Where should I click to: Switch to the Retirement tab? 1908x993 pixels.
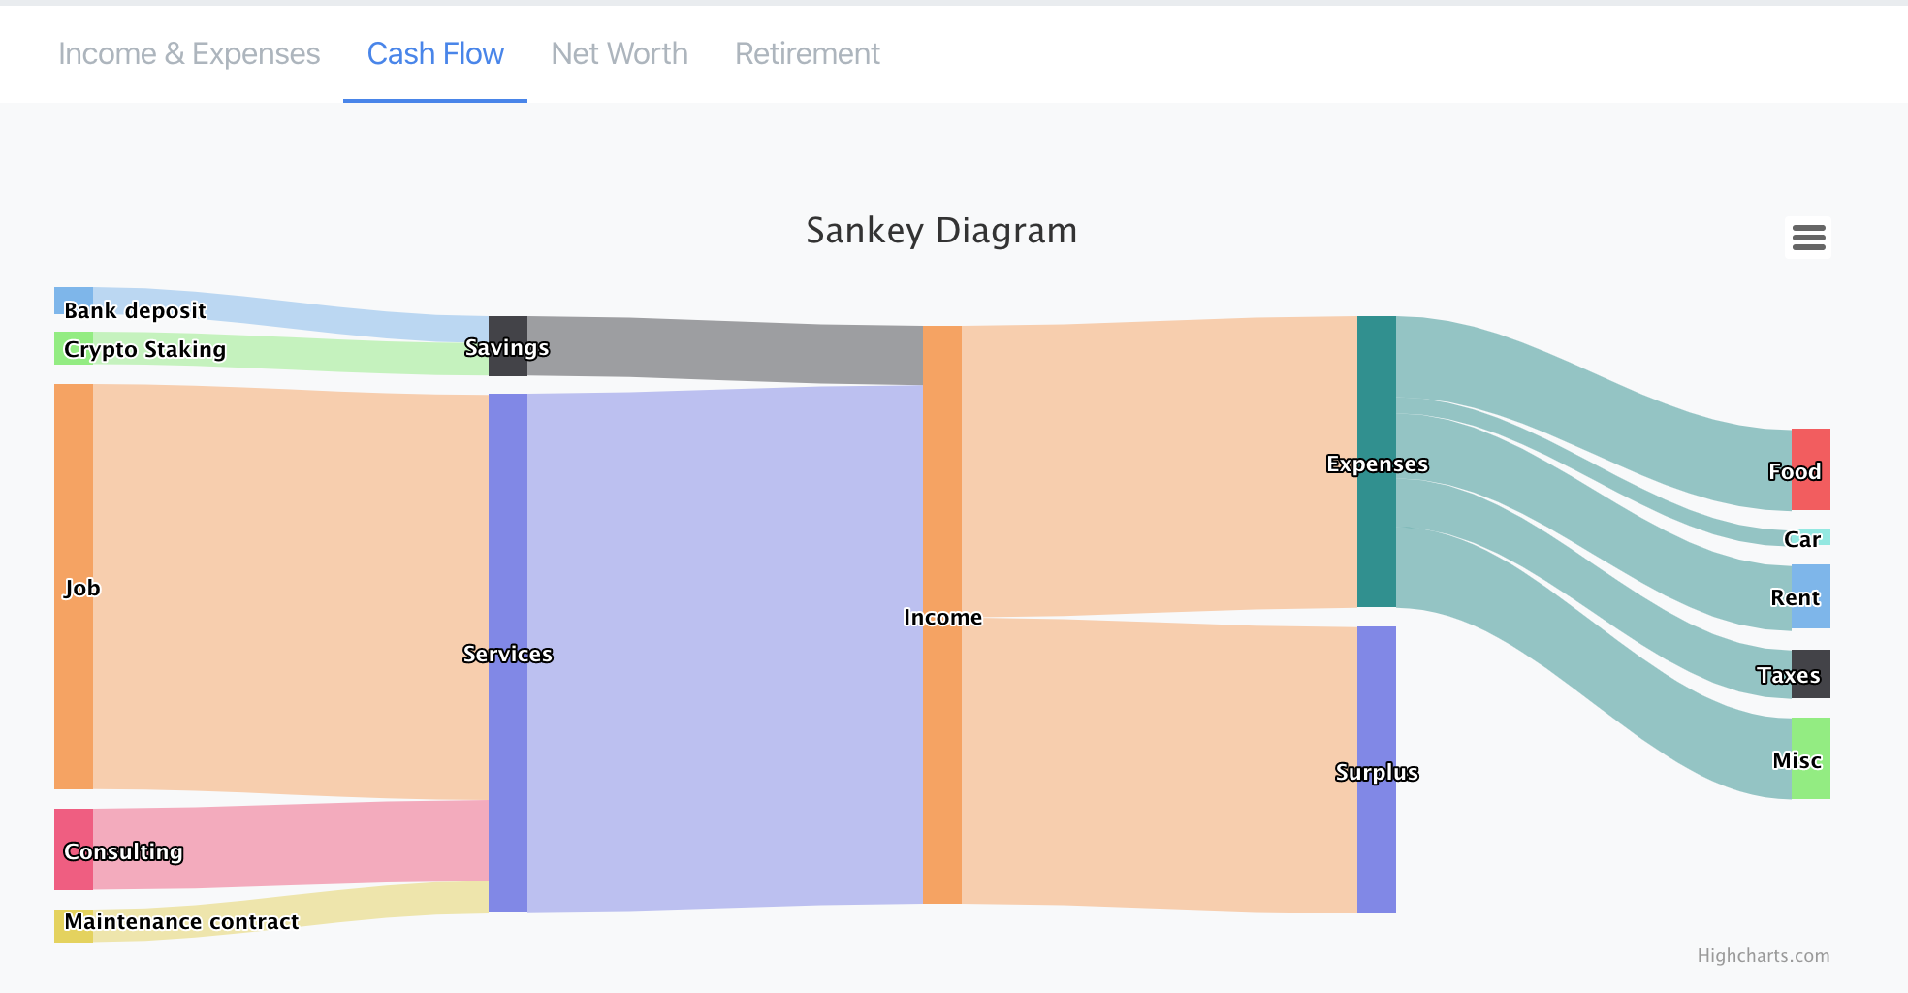pos(807,53)
